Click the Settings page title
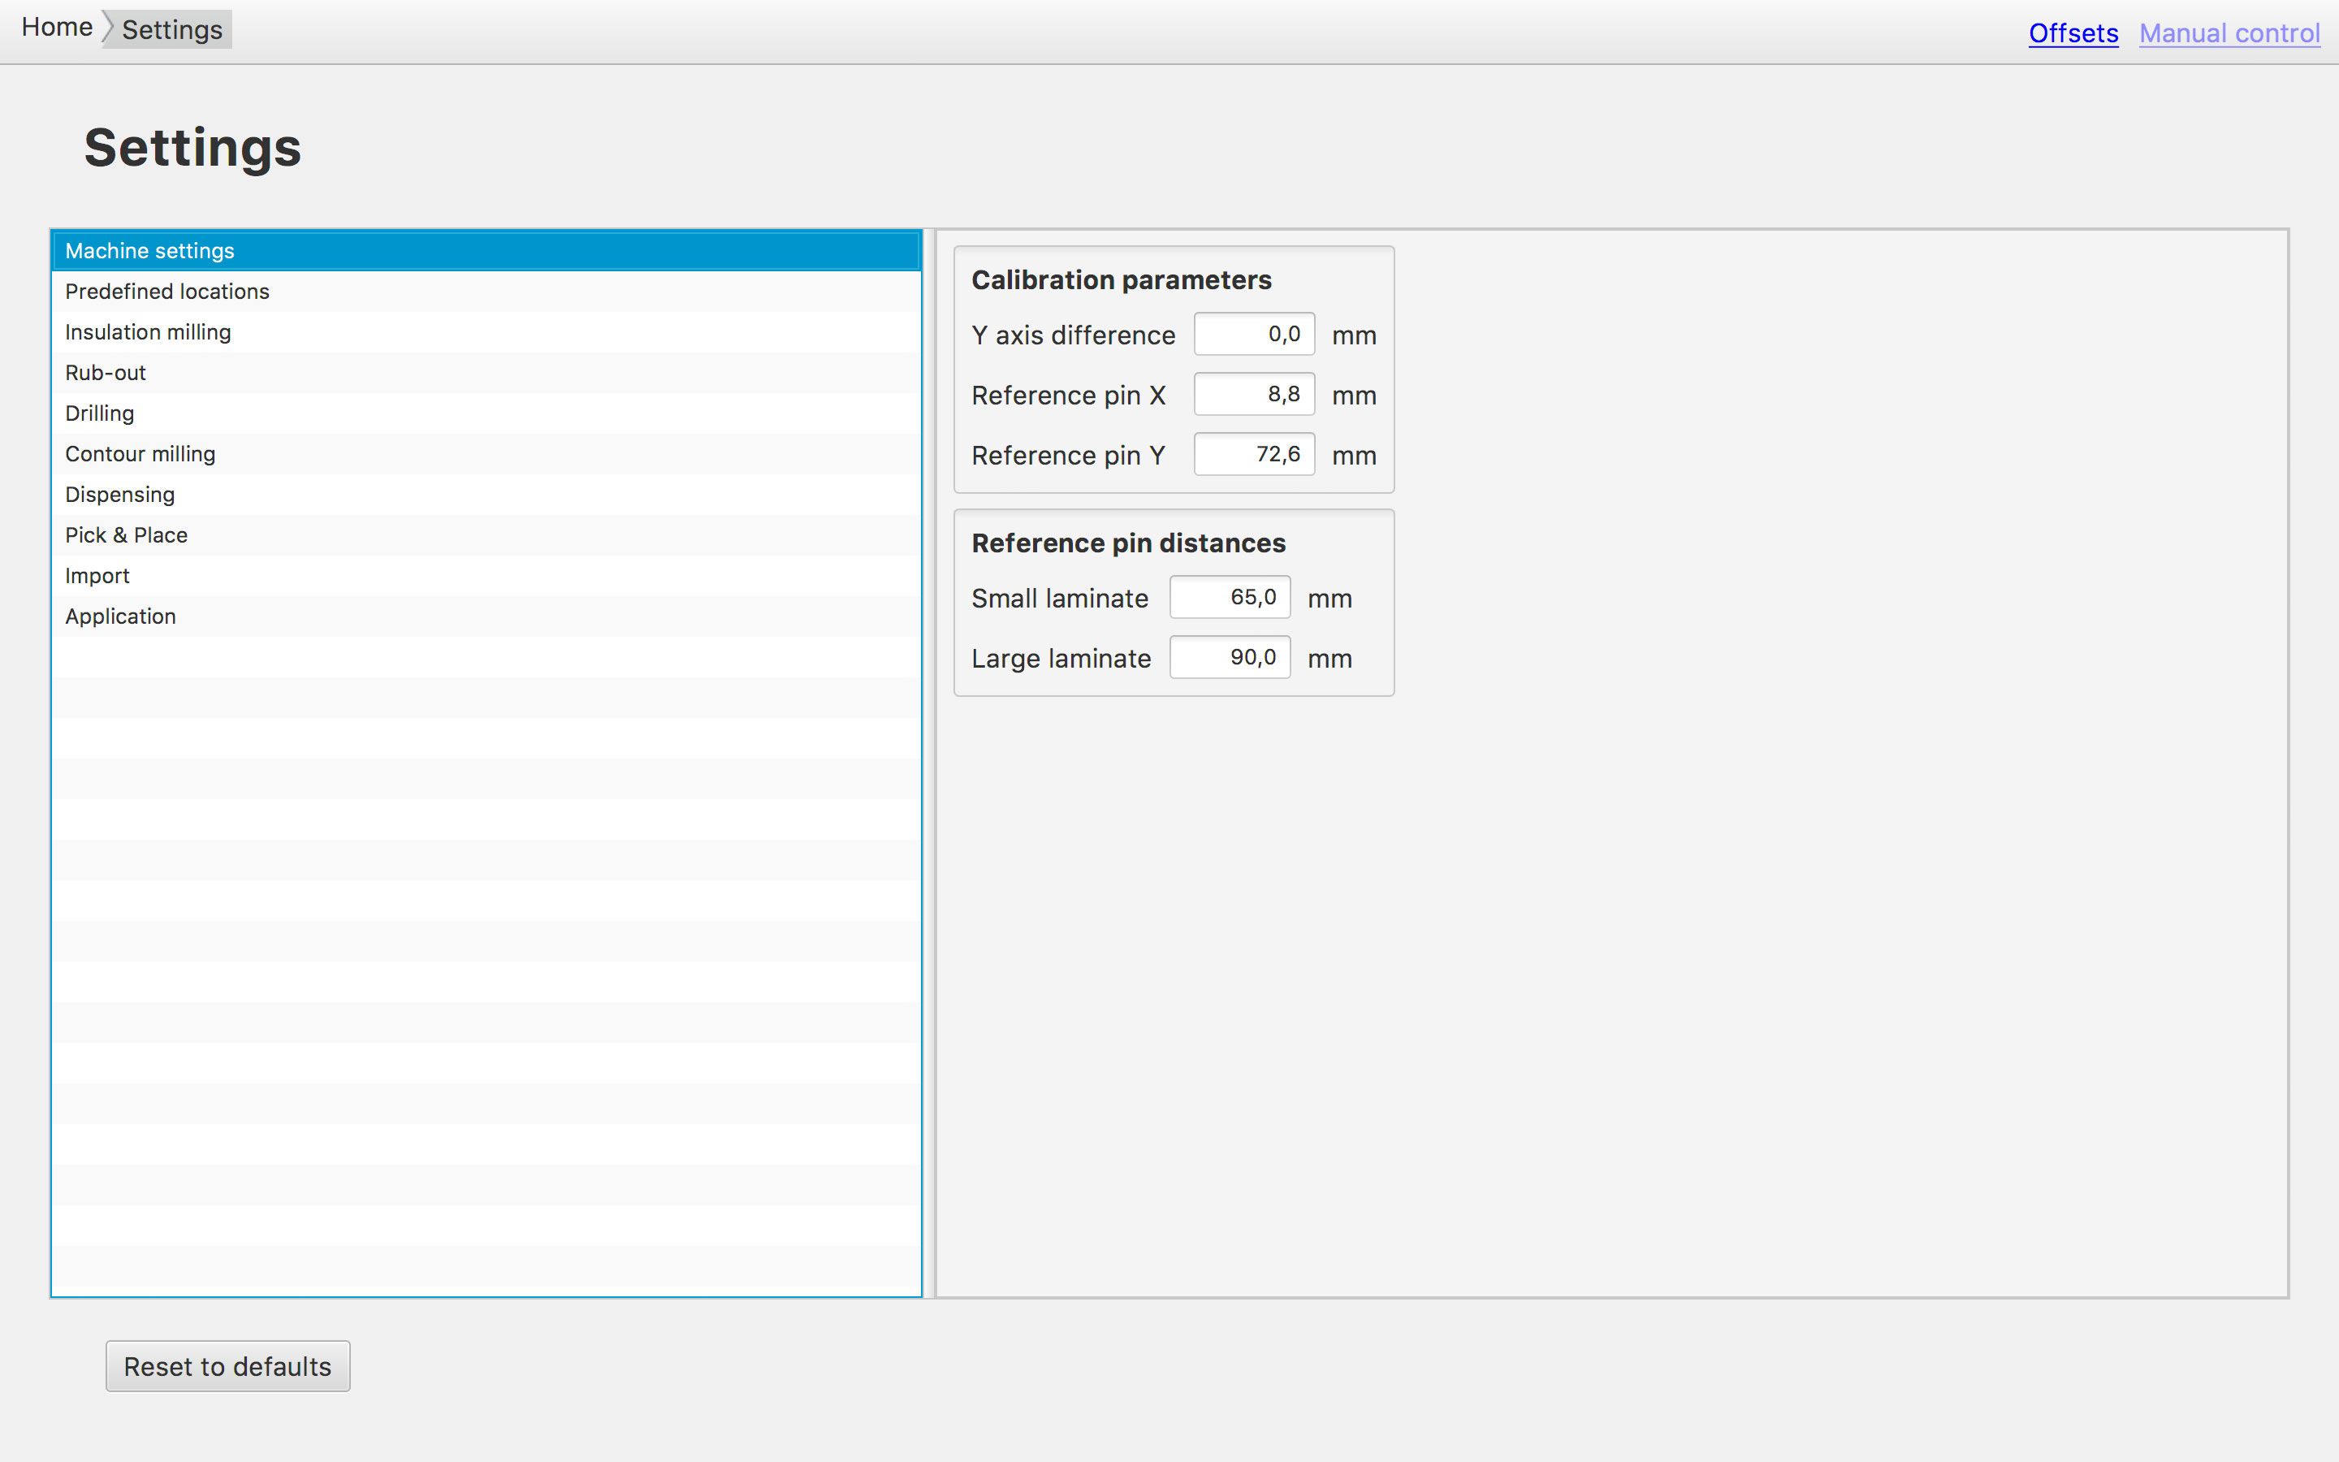This screenshot has height=1462, width=2339. point(192,148)
